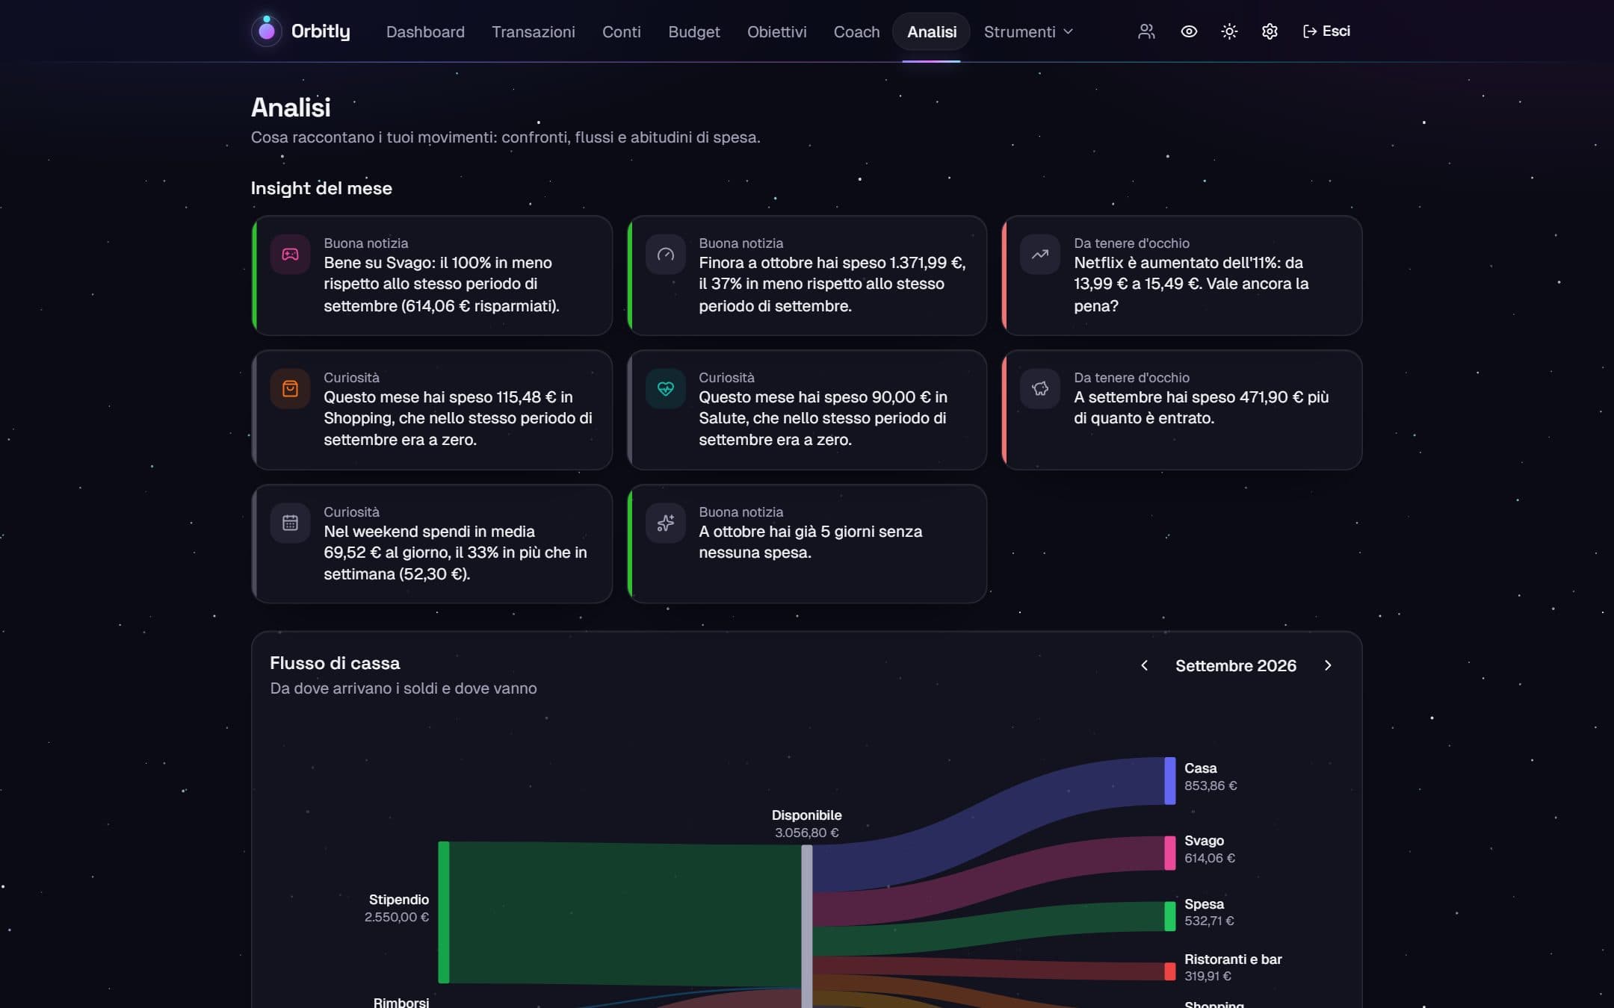The height and width of the screenshot is (1008, 1614).
Task: Go to previous month in Flusso di cassa
Action: coord(1144,665)
